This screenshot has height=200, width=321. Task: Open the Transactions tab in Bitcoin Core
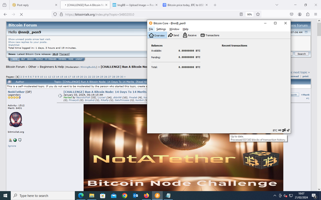point(210,35)
